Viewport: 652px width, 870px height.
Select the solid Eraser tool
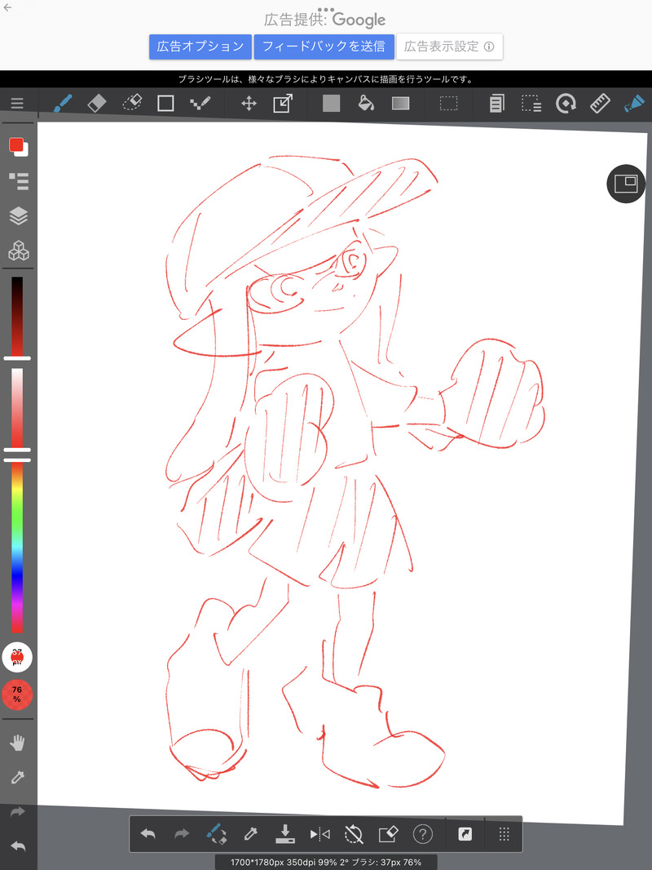coord(97,103)
